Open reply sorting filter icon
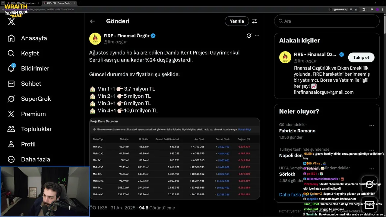Viewport: 386px width, 217px height. pyautogui.click(x=255, y=21)
